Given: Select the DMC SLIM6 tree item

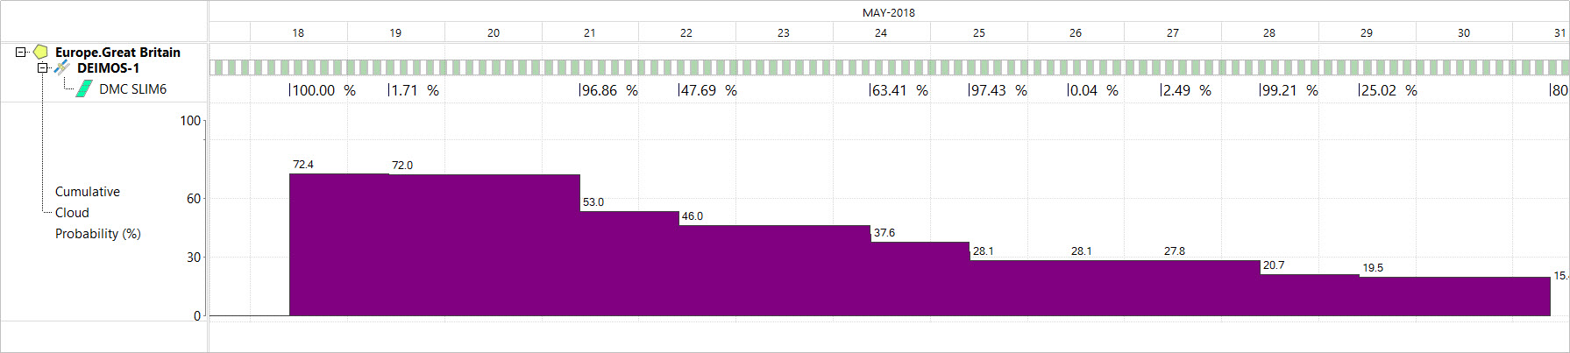Looking at the screenshot, I should pos(132,89).
